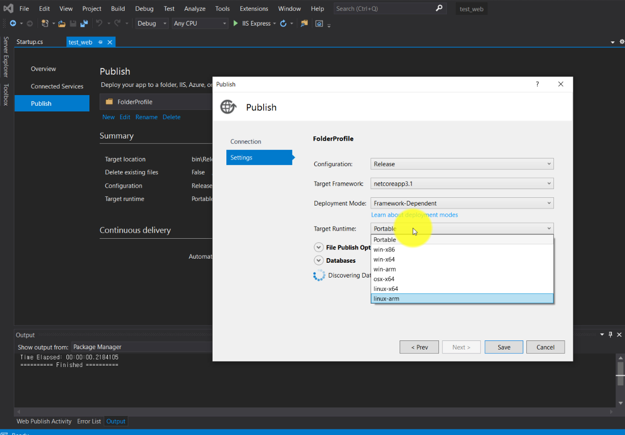Screen dimensions: 625x435
Task: Close the test_web document tab
Action: pos(109,42)
